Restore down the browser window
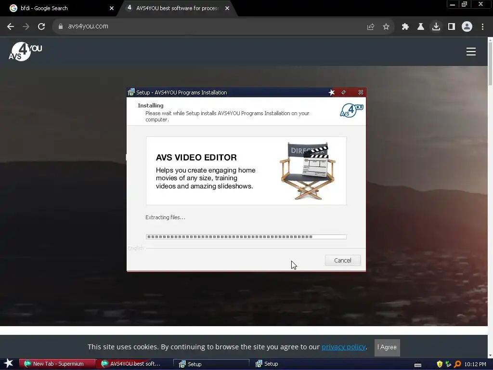The width and height of the screenshot is (493, 370). pyautogui.click(x=465, y=4)
